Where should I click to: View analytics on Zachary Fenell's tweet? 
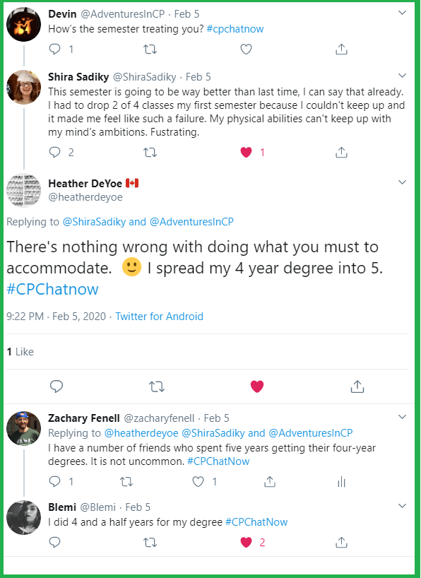(x=341, y=481)
